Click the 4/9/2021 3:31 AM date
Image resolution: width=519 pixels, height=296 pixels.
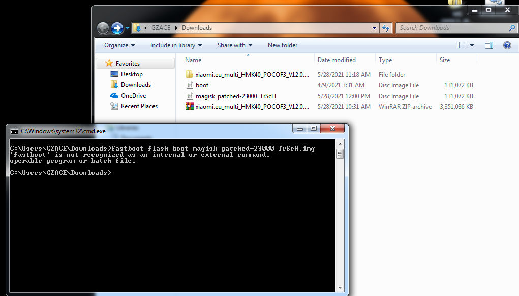pyautogui.click(x=341, y=85)
